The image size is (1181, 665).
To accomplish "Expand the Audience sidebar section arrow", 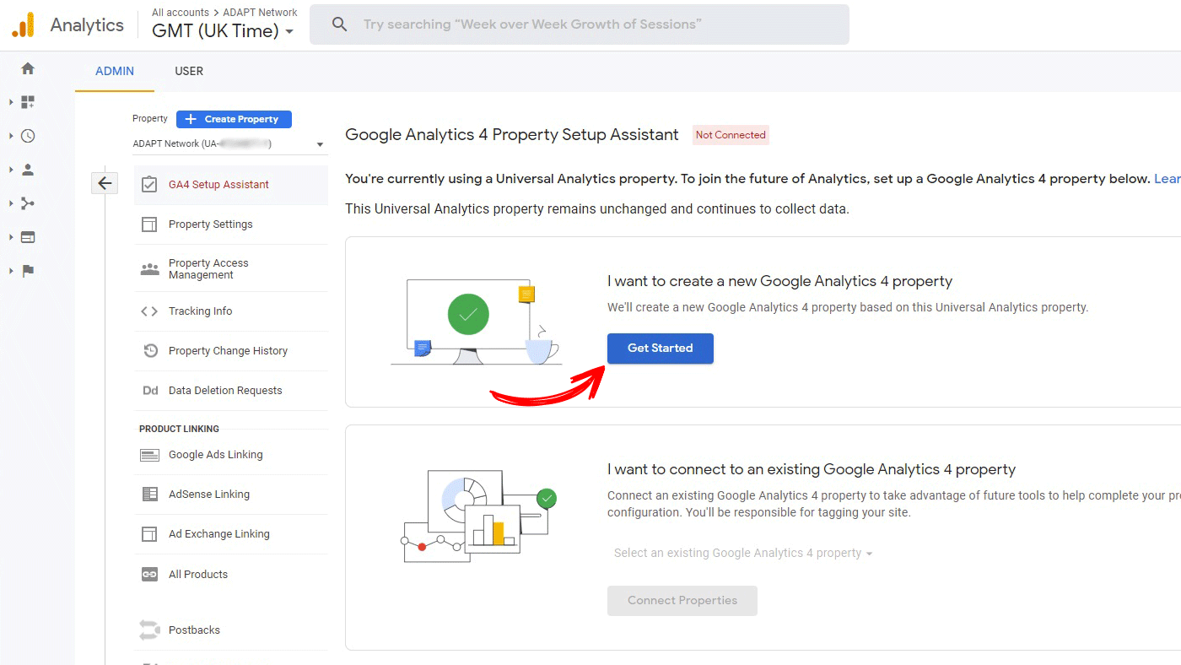I will pos(11,170).
